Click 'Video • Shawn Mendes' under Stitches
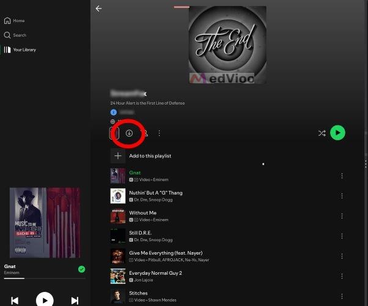The width and height of the screenshot is (368, 306). 155,300
